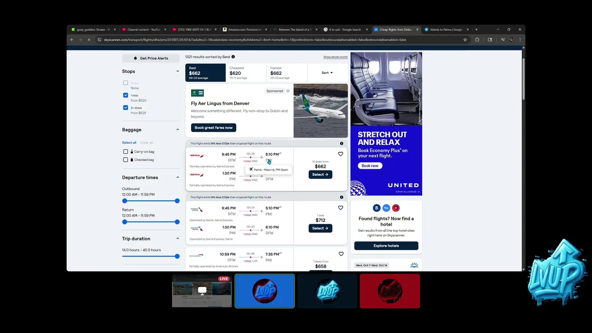Favorite the $712 American Airlines flight

[x=341, y=208]
